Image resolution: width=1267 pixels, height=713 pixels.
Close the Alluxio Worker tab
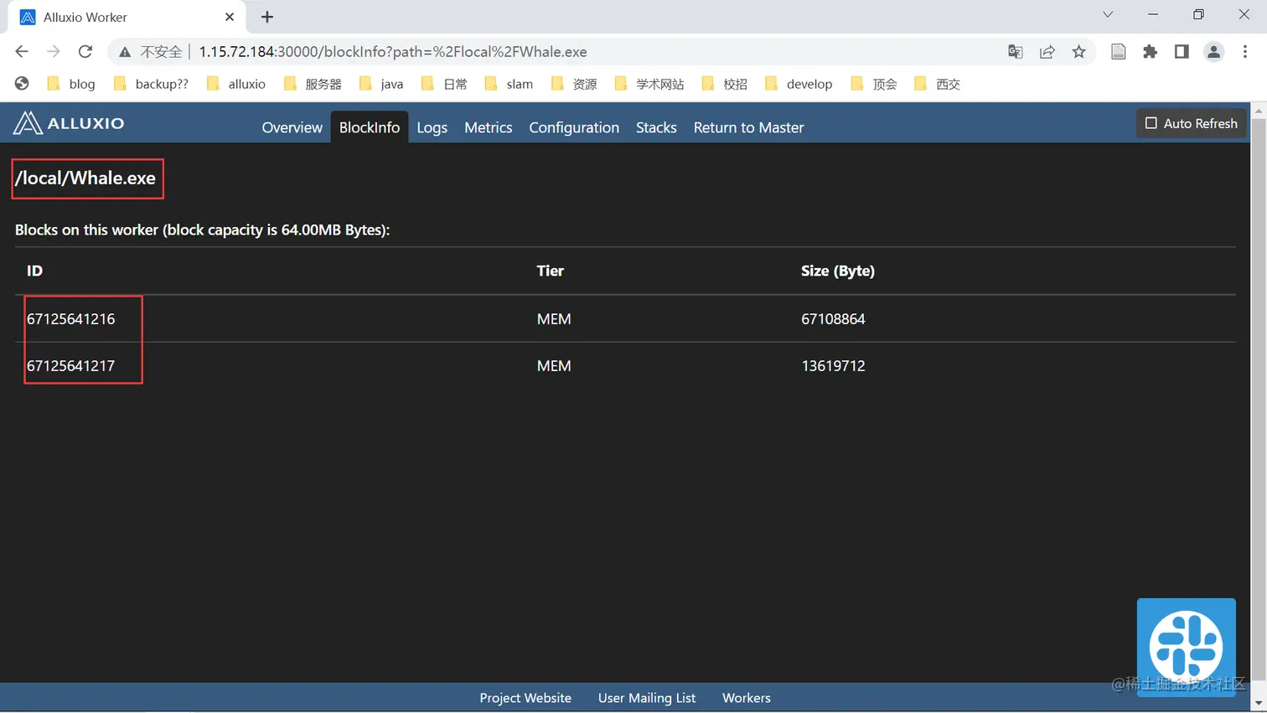click(x=230, y=17)
